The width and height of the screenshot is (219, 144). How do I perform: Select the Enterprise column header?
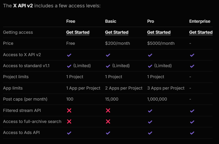click(200, 21)
